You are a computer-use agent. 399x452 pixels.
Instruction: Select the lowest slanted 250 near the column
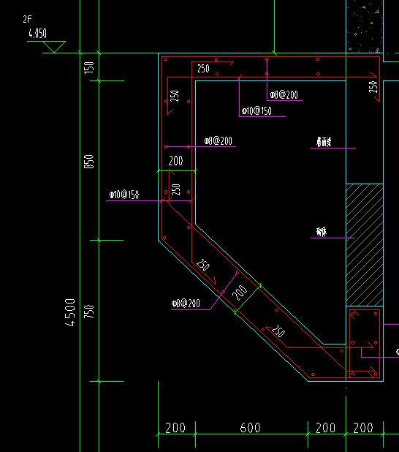278,331
